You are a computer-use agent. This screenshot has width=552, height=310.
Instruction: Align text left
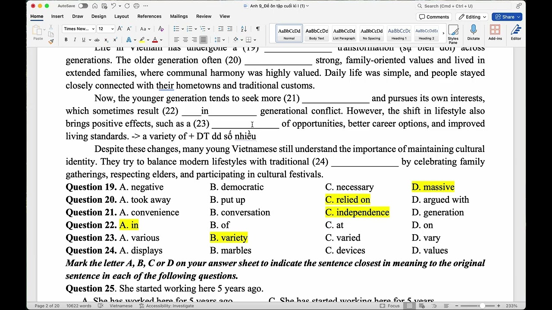pyautogui.click(x=176, y=40)
